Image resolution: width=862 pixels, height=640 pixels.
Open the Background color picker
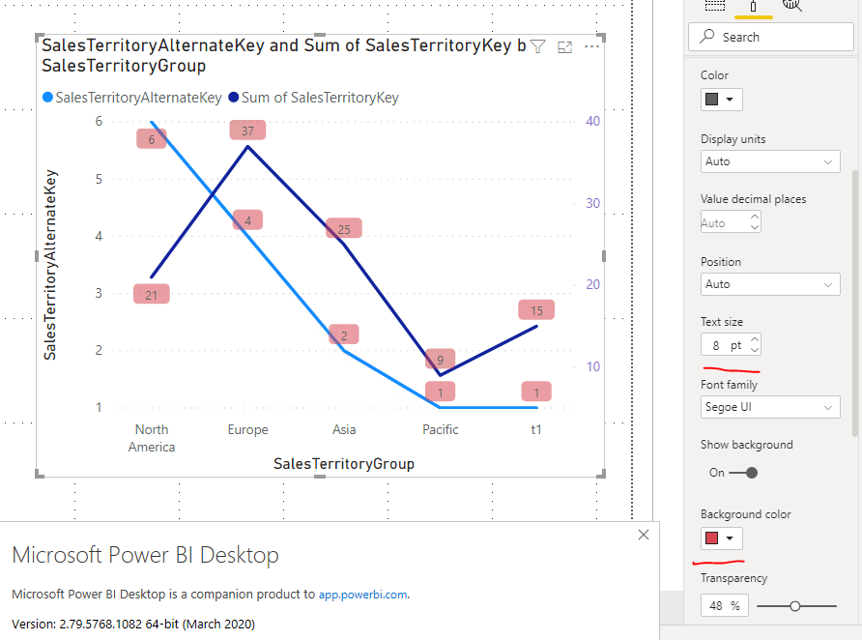[721, 538]
